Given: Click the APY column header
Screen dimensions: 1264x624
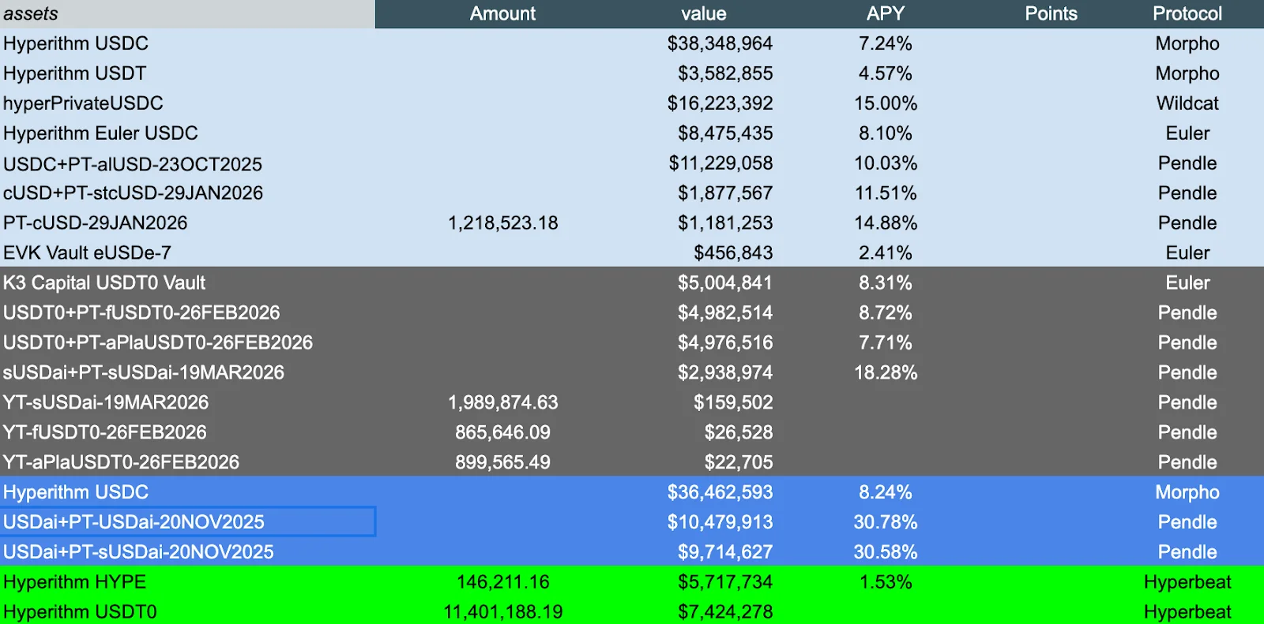Looking at the screenshot, I should coord(885,14).
